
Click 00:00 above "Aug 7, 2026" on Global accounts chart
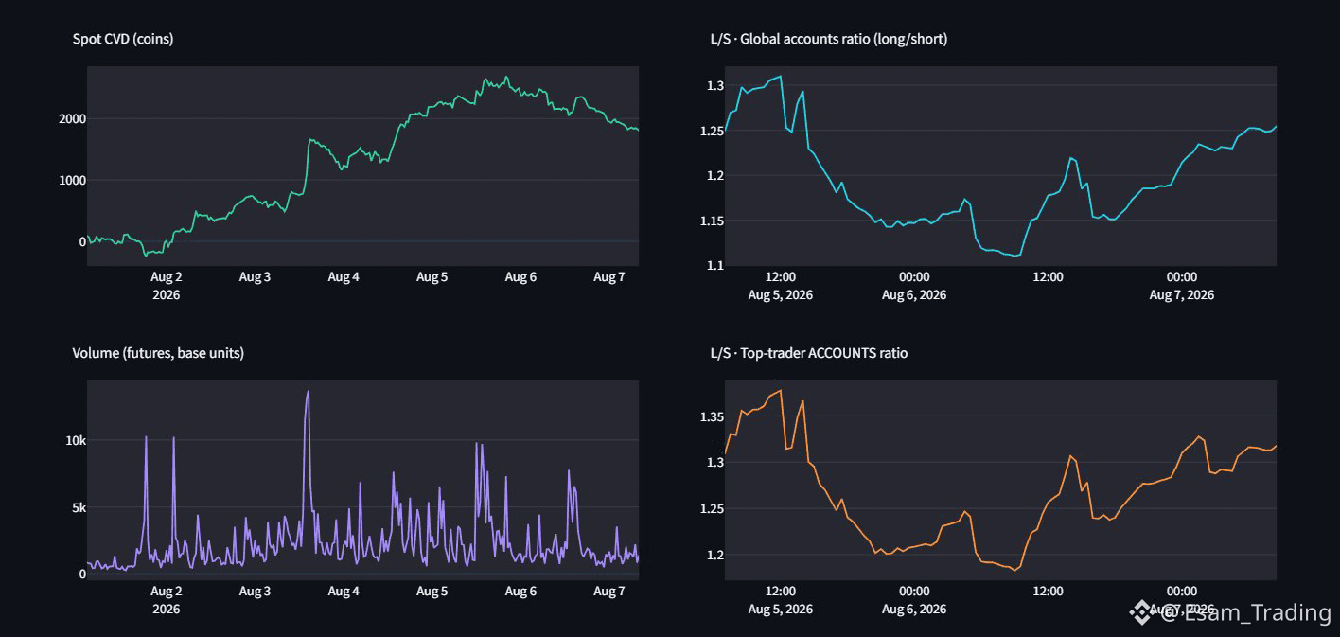[x=1182, y=277]
